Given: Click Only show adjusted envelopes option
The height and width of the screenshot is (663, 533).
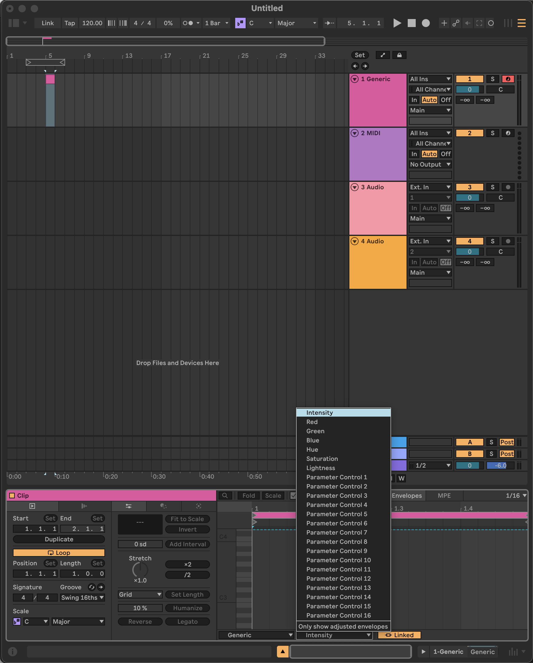Looking at the screenshot, I should (343, 626).
